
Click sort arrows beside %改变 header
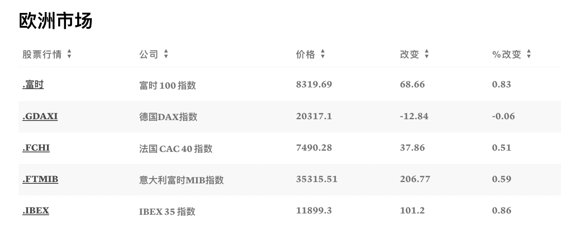click(x=529, y=54)
